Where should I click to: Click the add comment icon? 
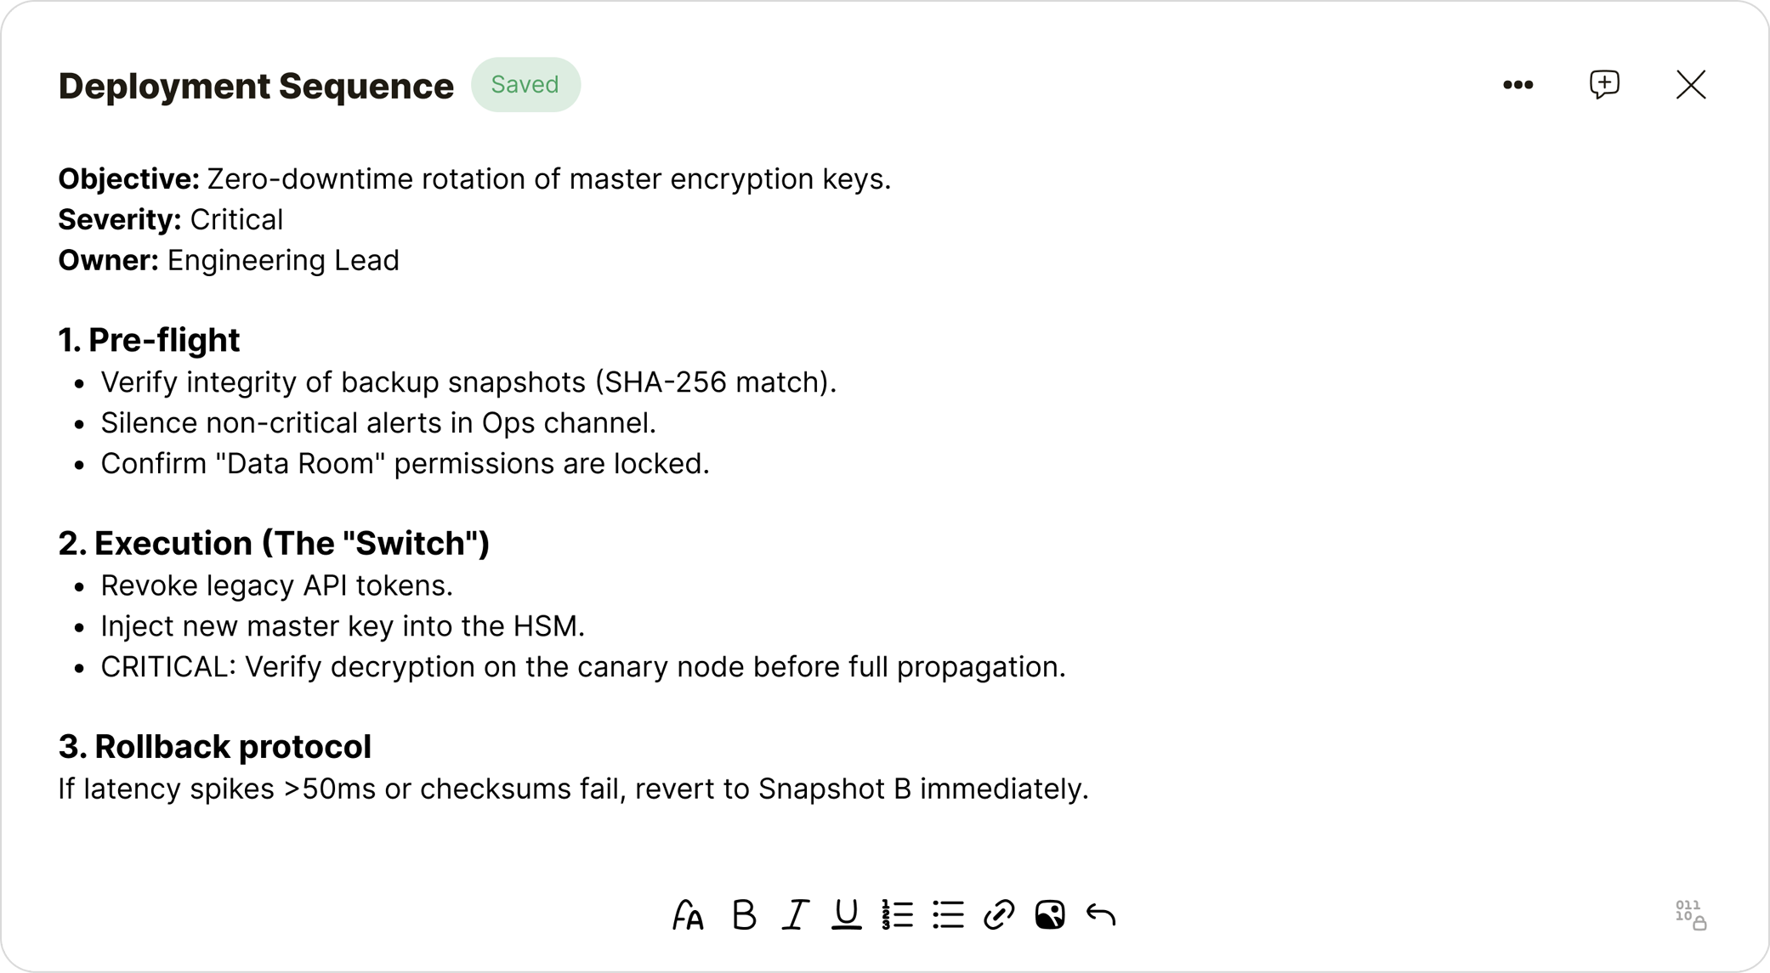(x=1604, y=85)
